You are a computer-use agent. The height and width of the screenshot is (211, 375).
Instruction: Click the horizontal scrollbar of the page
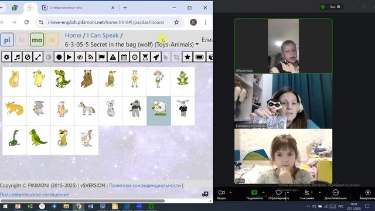[x=83, y=200]
